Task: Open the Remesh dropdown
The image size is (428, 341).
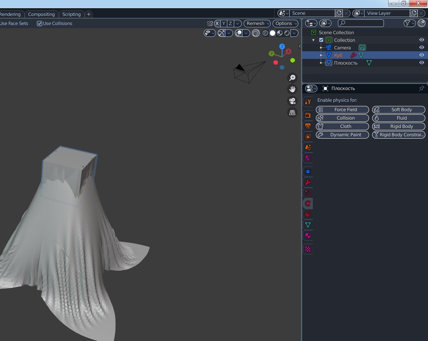Action: [x=257, y=24]
